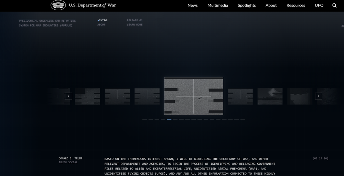Open the Spotlights menu

click(247, 5)
